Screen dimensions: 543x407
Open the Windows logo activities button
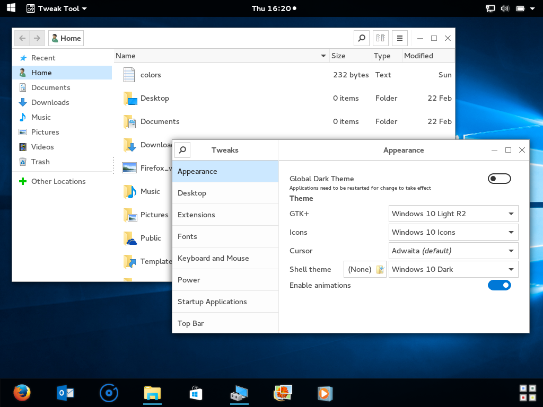[x=11, y=8]
